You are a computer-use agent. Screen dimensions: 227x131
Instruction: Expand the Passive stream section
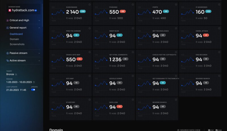(x=39, y=53)
